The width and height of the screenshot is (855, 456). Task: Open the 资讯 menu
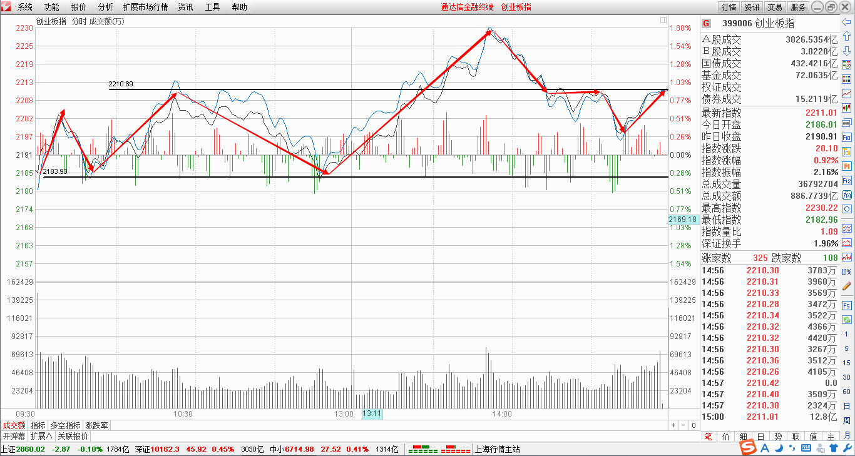[185, 7]
